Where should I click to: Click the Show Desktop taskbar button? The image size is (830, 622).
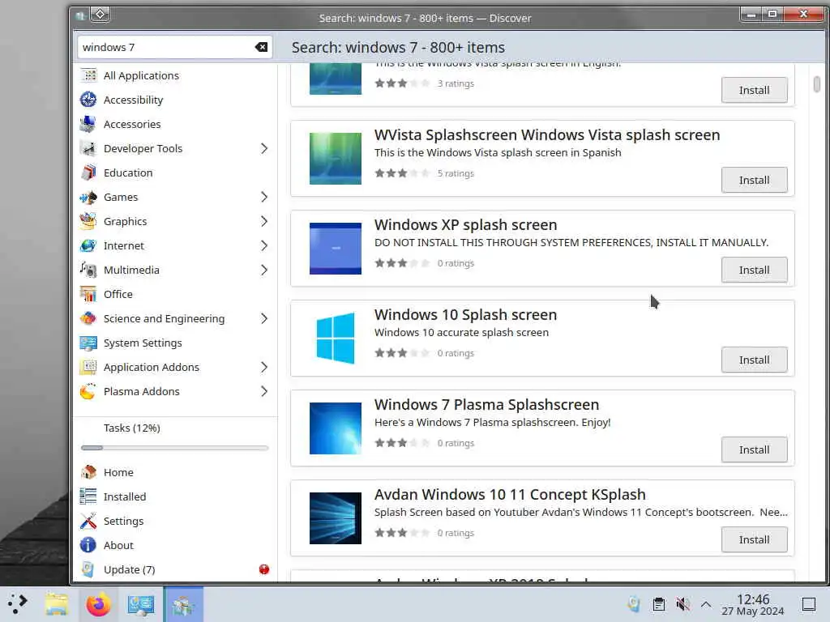809,604
